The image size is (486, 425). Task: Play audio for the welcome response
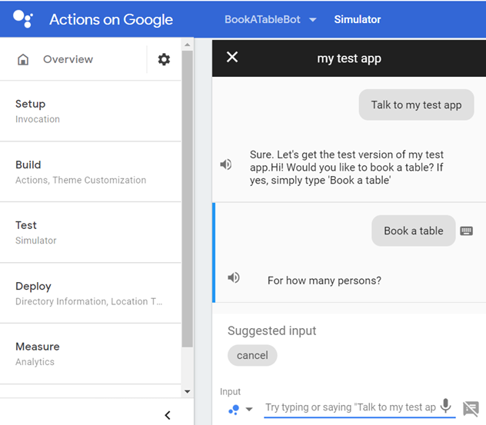coord(226,164)
